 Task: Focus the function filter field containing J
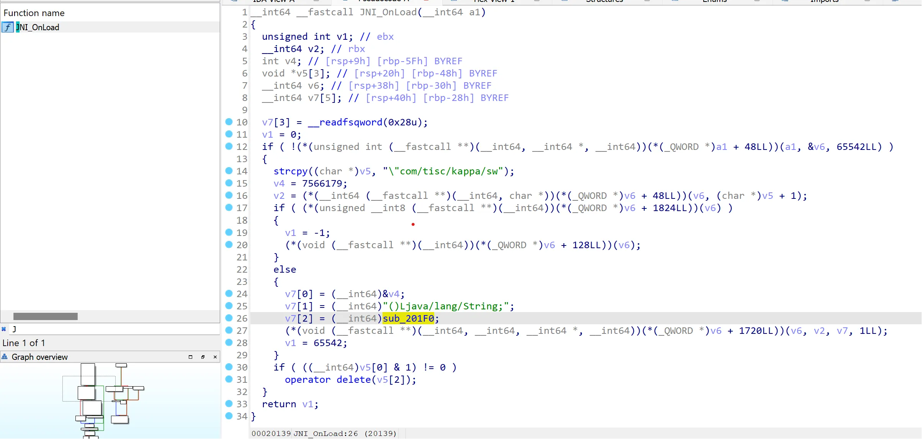click(x=114, y=329)
